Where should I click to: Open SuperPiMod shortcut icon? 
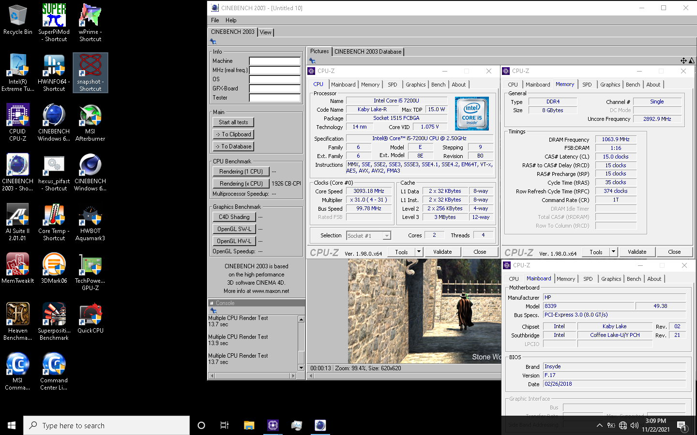[54, 23]
